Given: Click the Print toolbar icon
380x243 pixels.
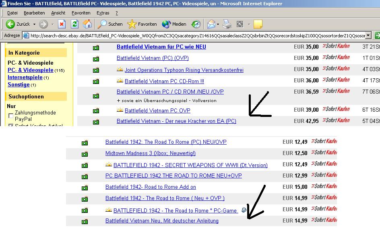Looking at the screenshot, I should [x=227, y=24].
